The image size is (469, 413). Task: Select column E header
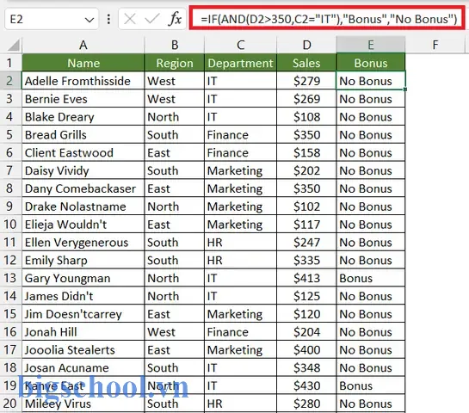point(371,45)
